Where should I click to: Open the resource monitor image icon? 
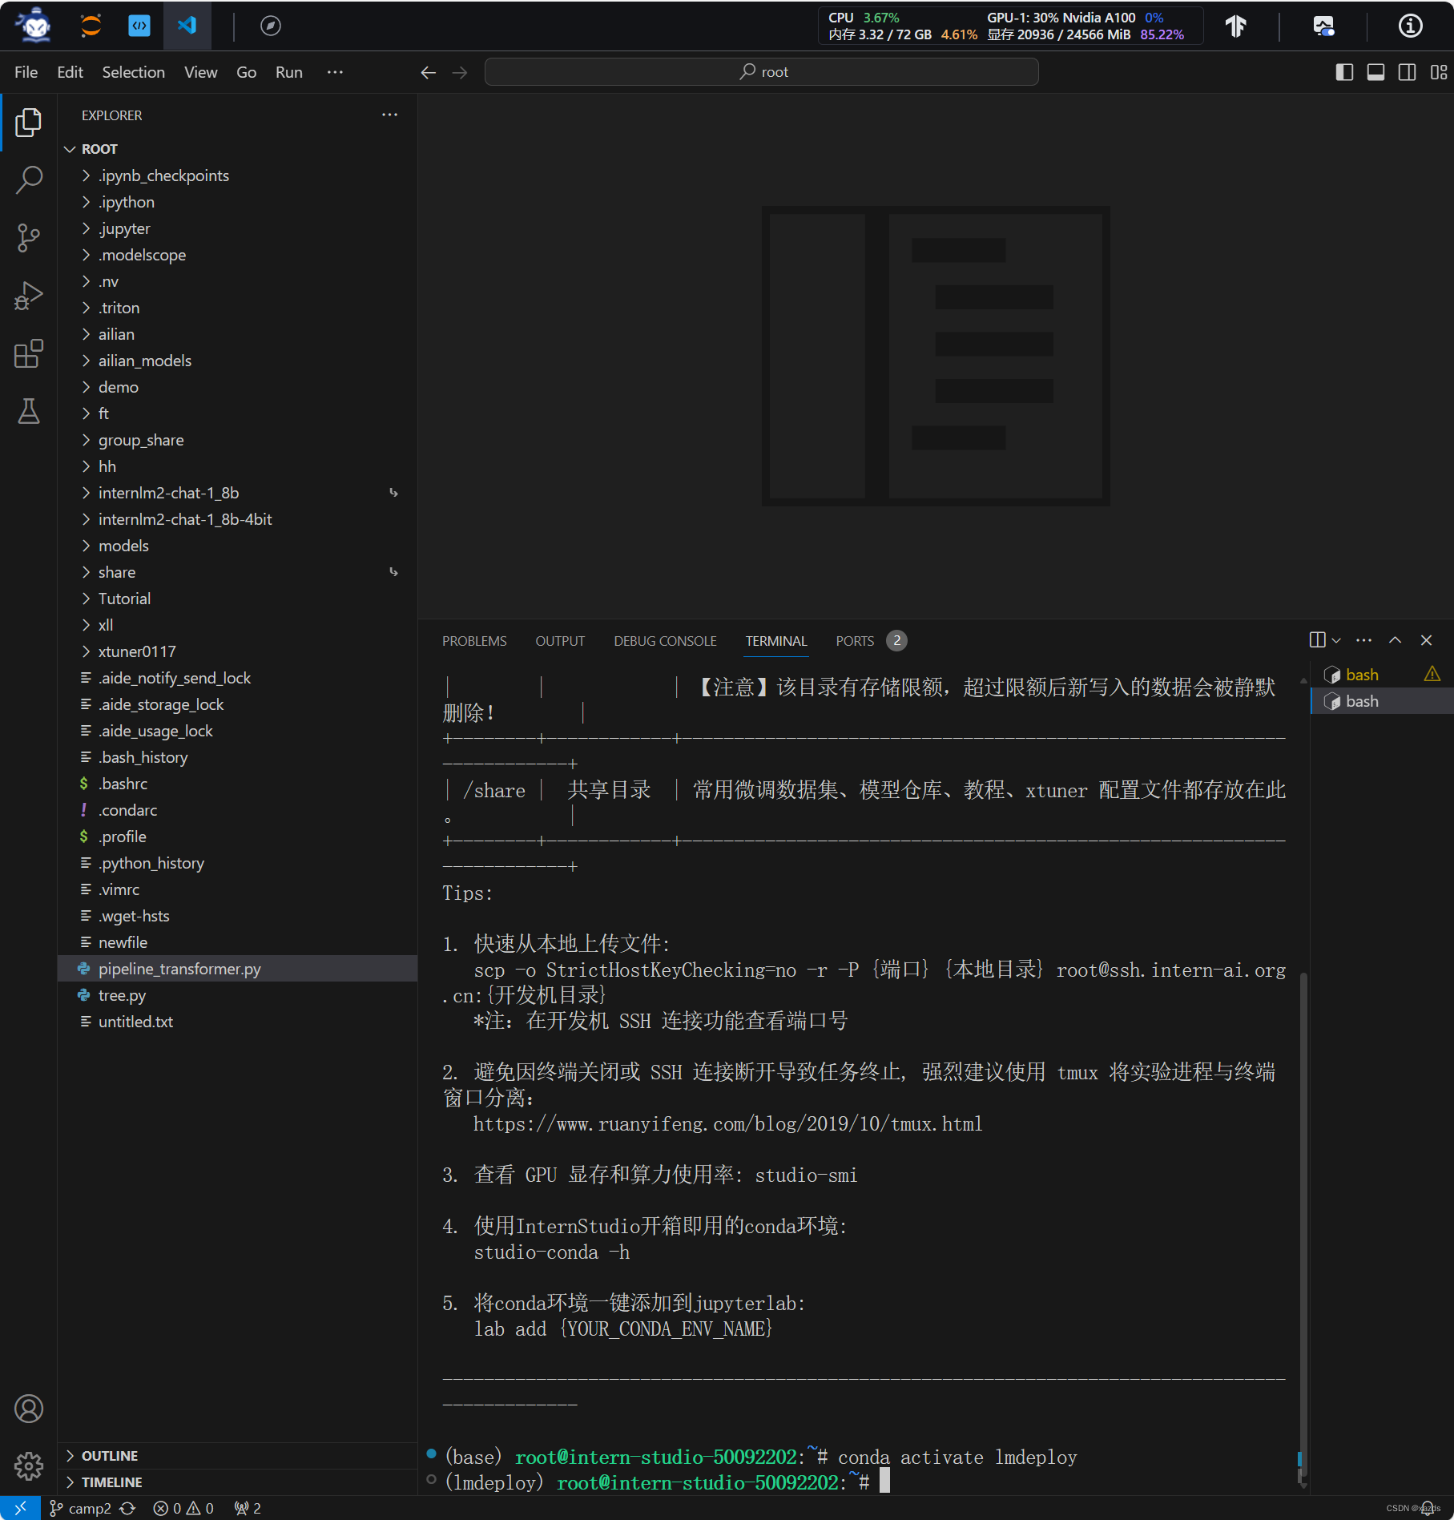pyautogui.click(x=1323, y=26)
